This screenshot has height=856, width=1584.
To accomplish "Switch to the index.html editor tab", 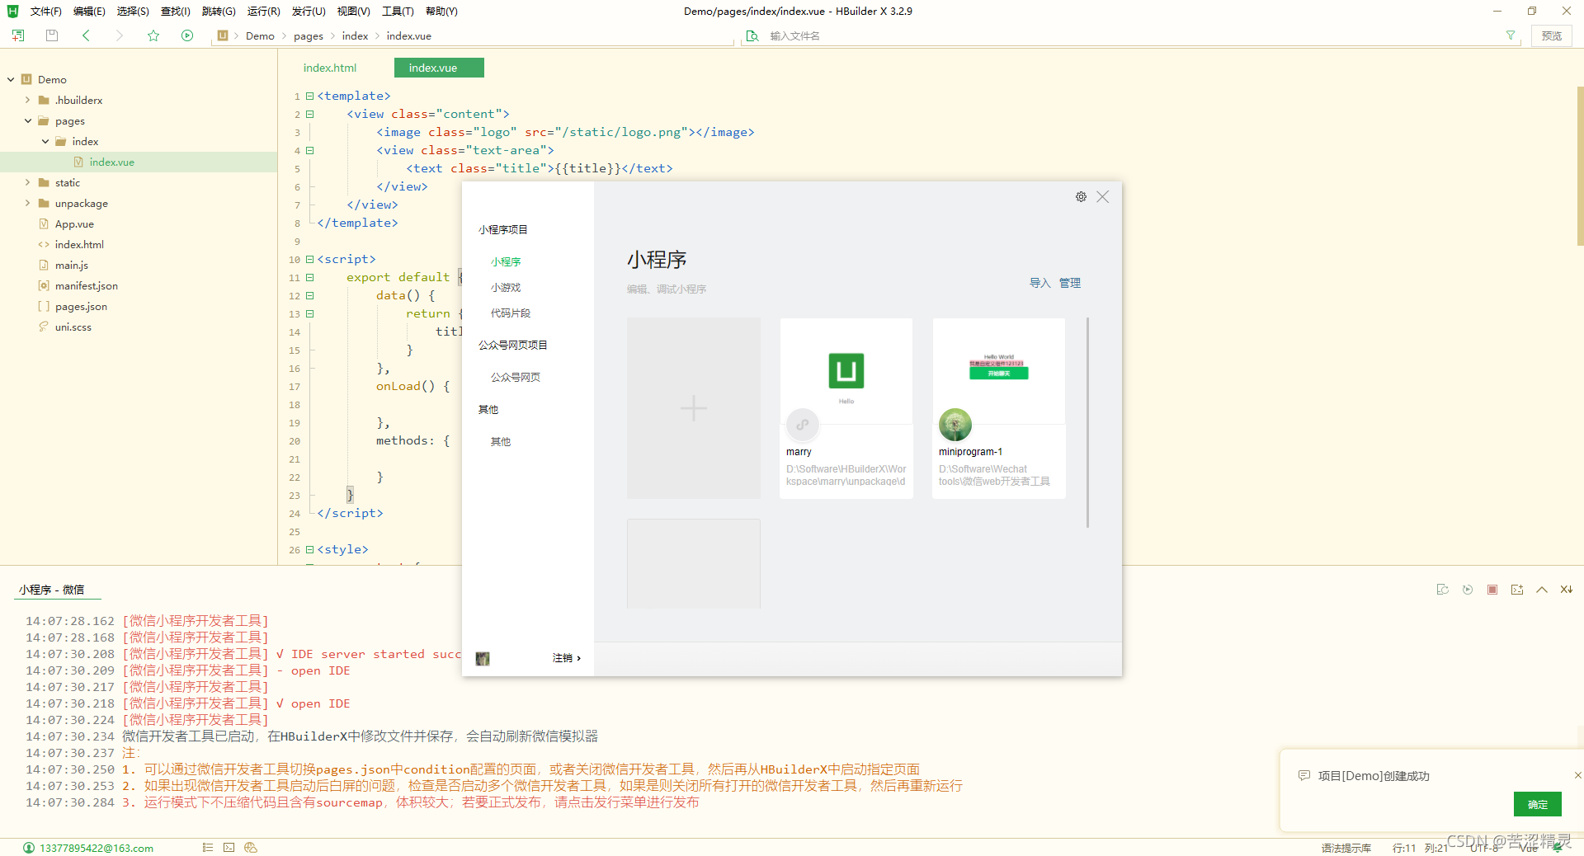I will 329,67.
